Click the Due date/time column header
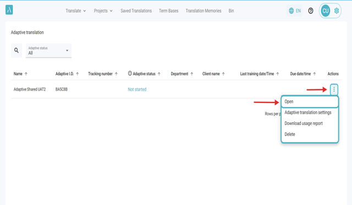Screen dimensions: 352x205 click(x=300, y=74)
